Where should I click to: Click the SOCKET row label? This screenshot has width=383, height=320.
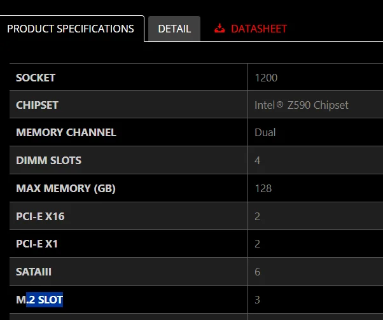36,78
